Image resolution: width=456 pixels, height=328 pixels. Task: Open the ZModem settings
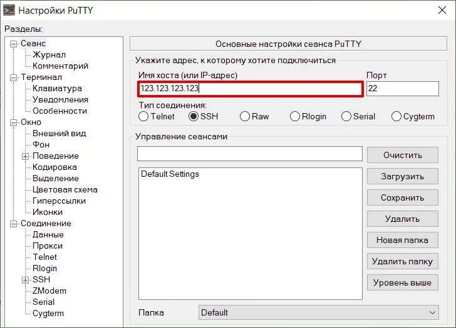pos(49,291)
